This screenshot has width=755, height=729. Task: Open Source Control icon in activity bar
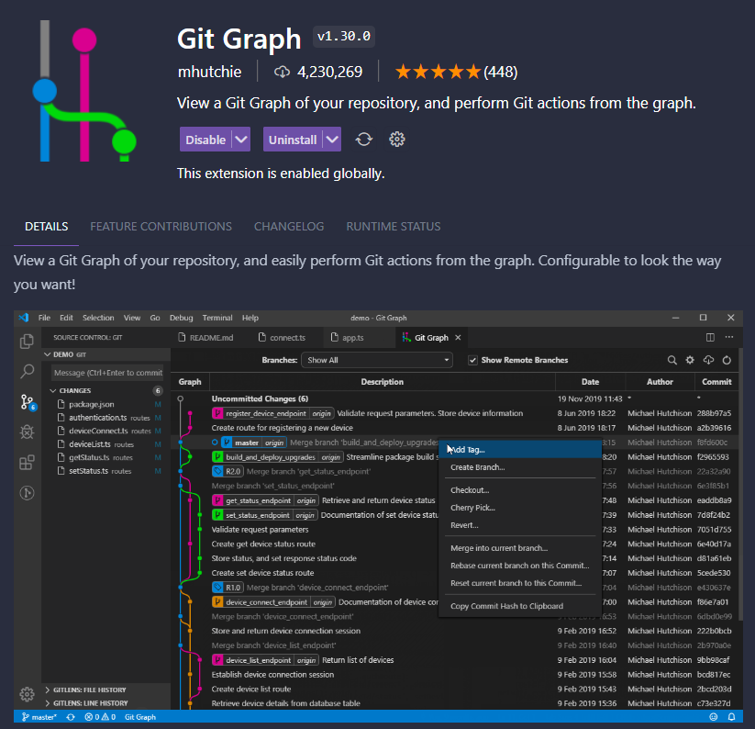[x=28, y=402]
